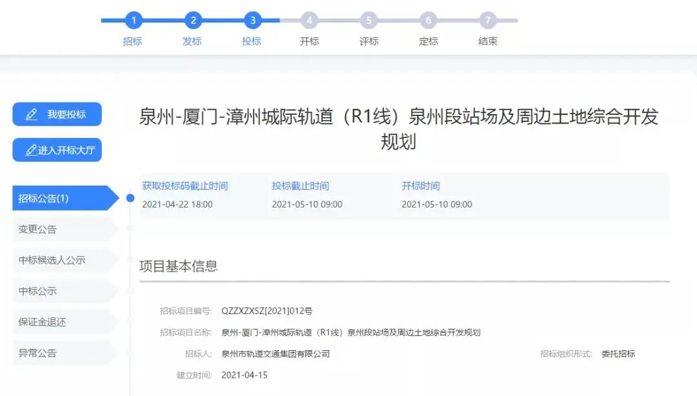The image size is (697, 396).
Task: Click step 6 circle for 定标
Action: pyautogui.click(x=428, y=21)
